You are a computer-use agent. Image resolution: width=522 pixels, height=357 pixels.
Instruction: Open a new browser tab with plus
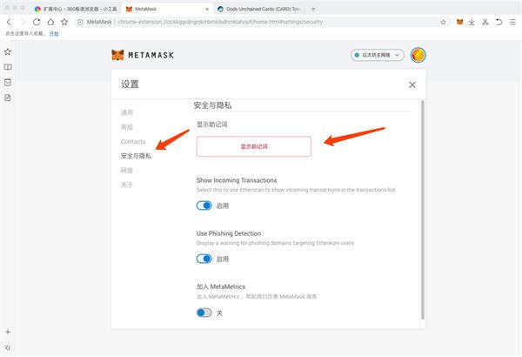tap(313, 9)
